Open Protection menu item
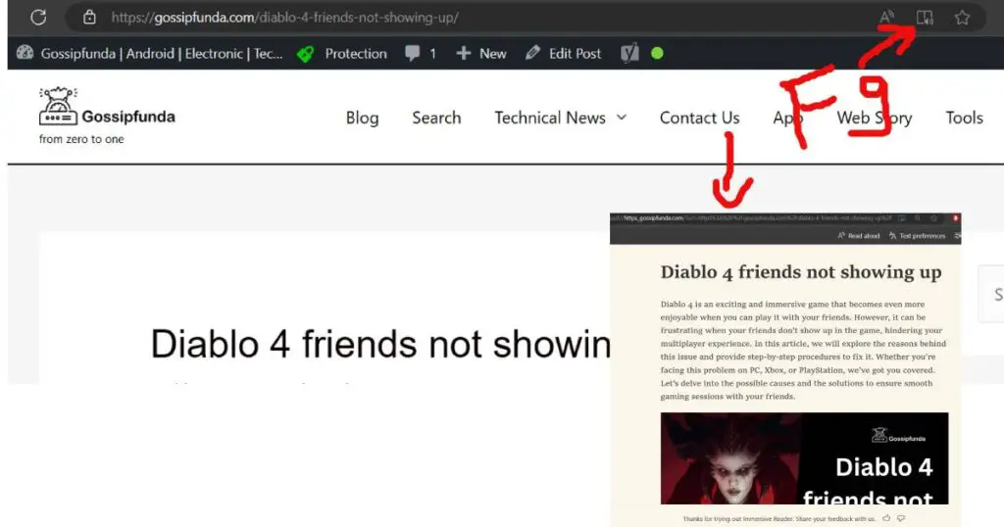The image size is (1004, 527). click(x=355, y=54)
